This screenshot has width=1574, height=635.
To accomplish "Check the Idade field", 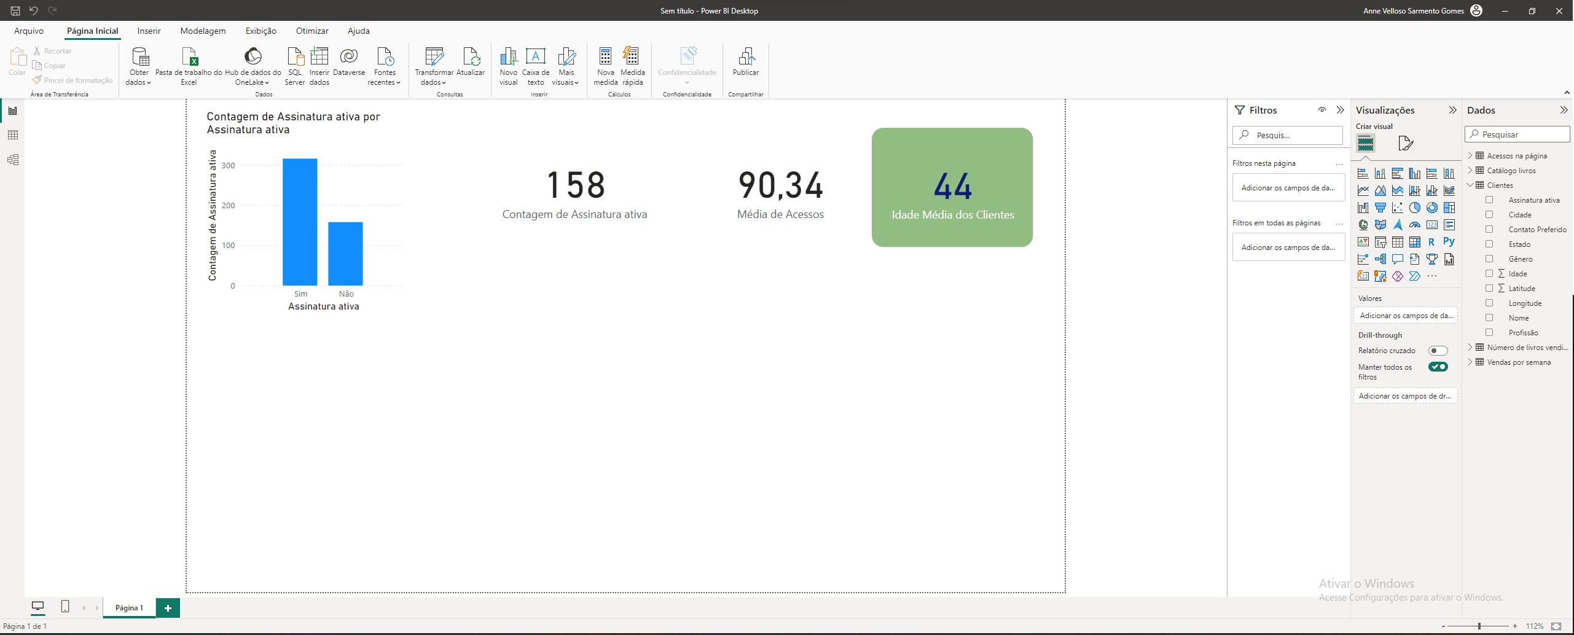I will (1489, 274).
